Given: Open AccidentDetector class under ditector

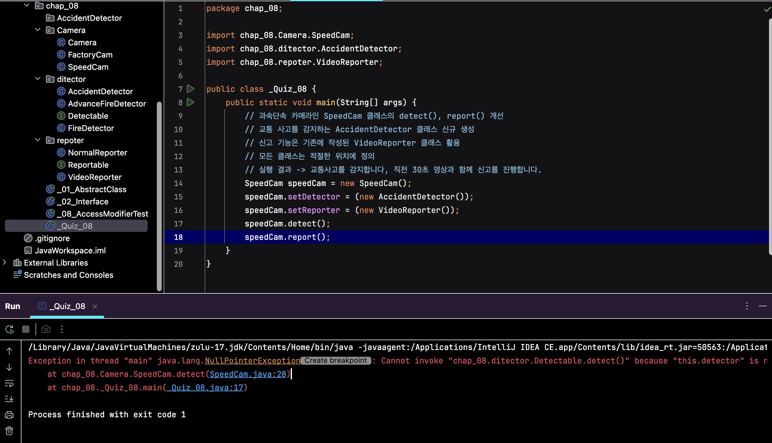Looking at the screenshot, I should (x=95, y=91).
